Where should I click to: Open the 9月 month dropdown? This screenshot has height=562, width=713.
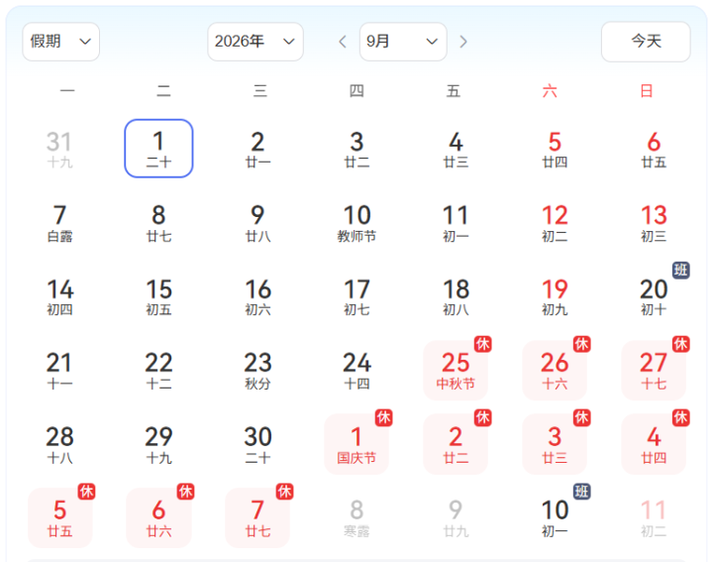403,42
